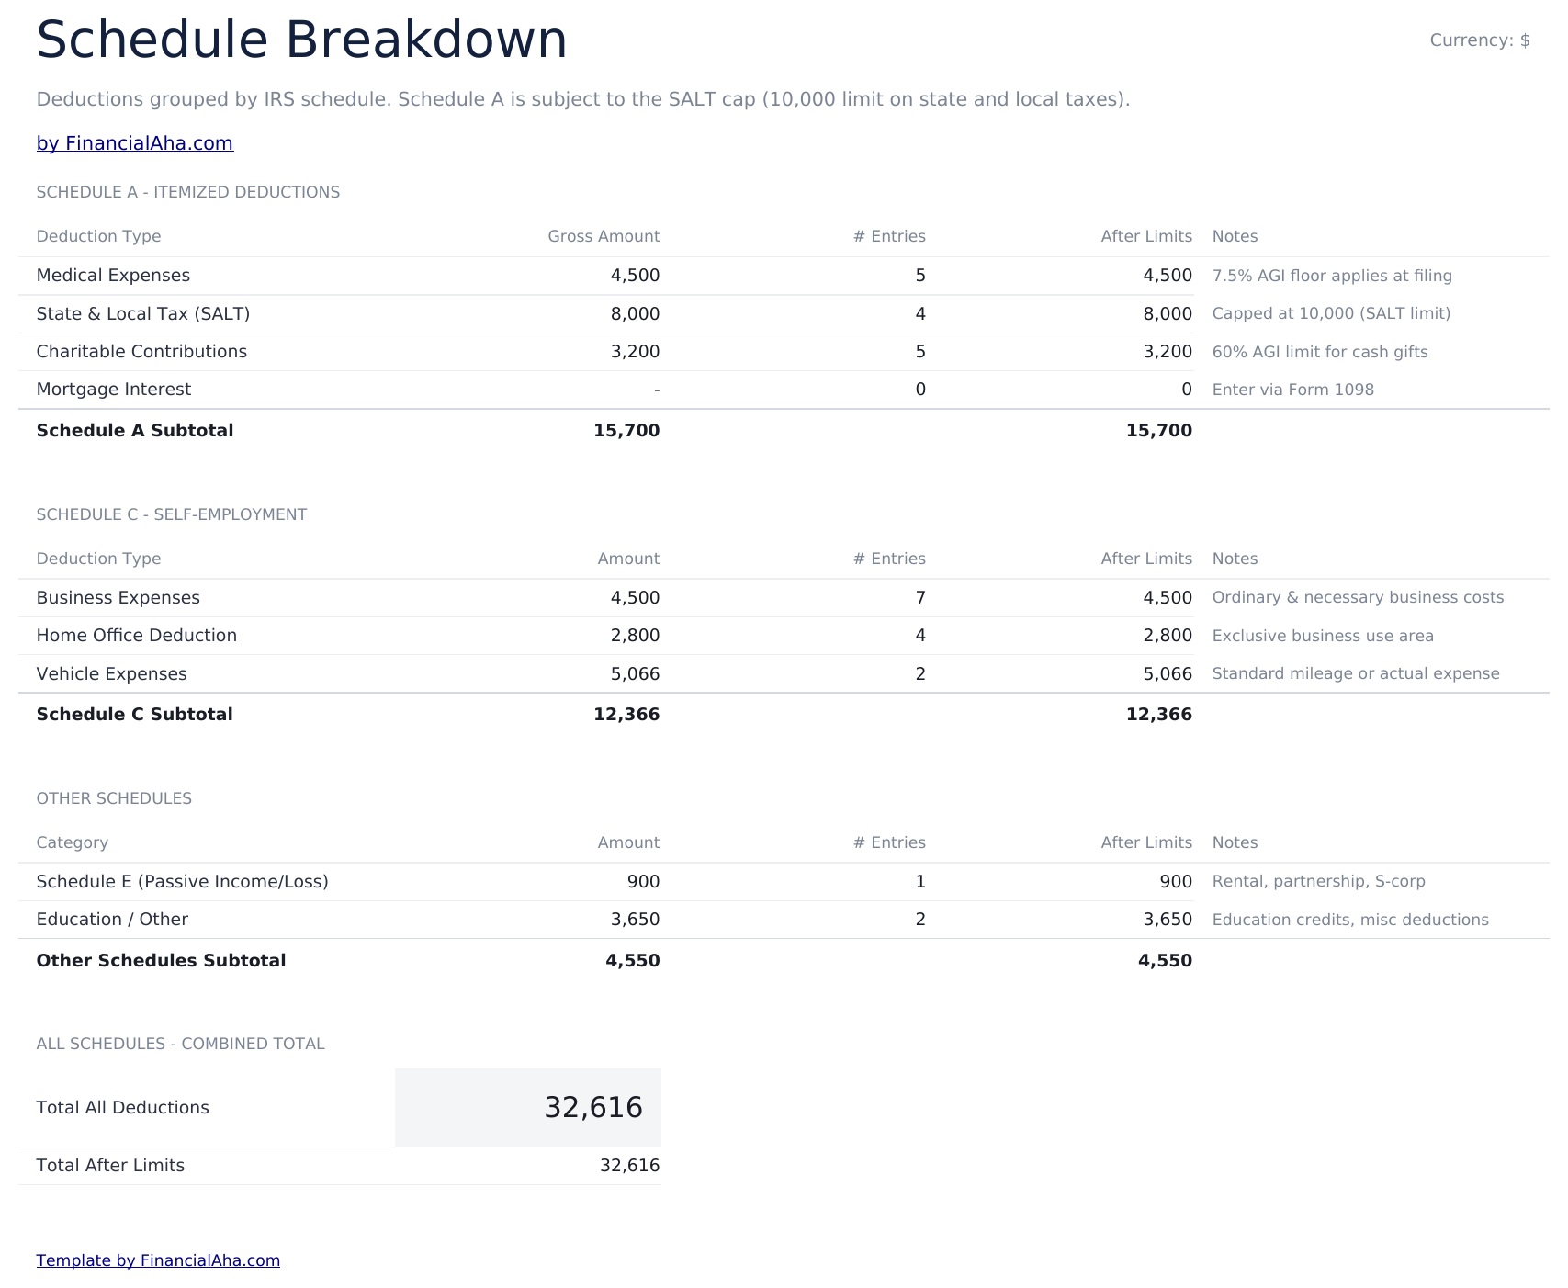Click 'Rental, partnership, S-corp' note
Image resolution: width=1568 pixels, height=1288 pixels.
click(x=1319, y=882)
